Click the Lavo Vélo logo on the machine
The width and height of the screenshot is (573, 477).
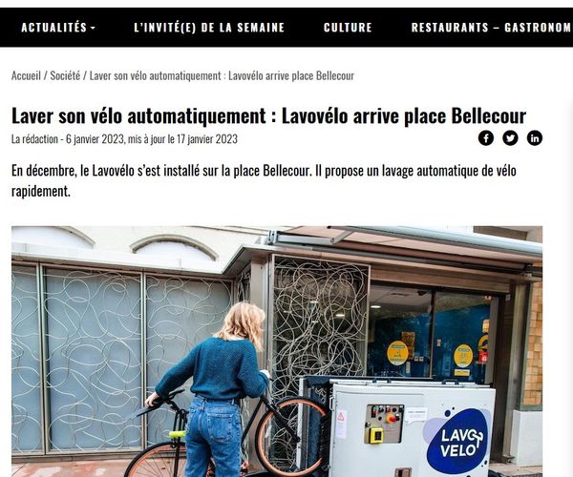[x=459, y=441]
